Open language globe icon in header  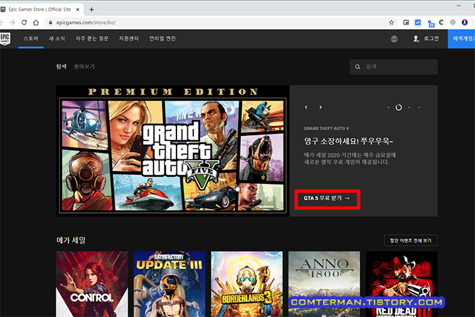tap(394, 39)
